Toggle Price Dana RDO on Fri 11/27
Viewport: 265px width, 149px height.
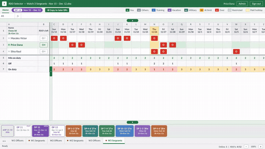click(164, 45)
